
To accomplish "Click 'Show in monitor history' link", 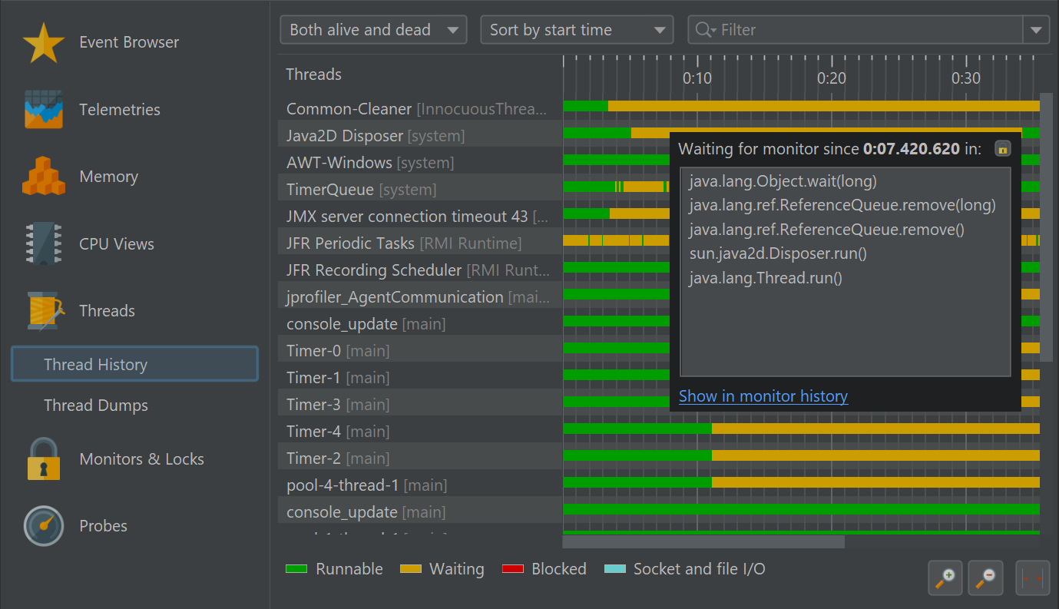I will point(763,396).
